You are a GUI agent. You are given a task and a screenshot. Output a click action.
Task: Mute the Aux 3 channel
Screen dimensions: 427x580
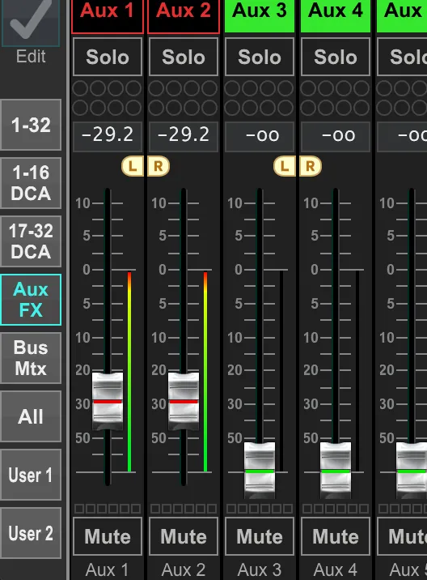(x=260, y=536)
